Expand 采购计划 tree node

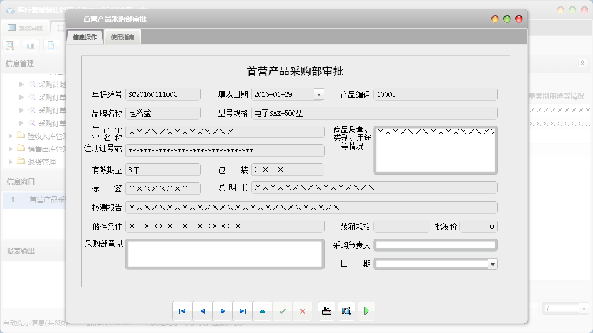tap(22, 84)
